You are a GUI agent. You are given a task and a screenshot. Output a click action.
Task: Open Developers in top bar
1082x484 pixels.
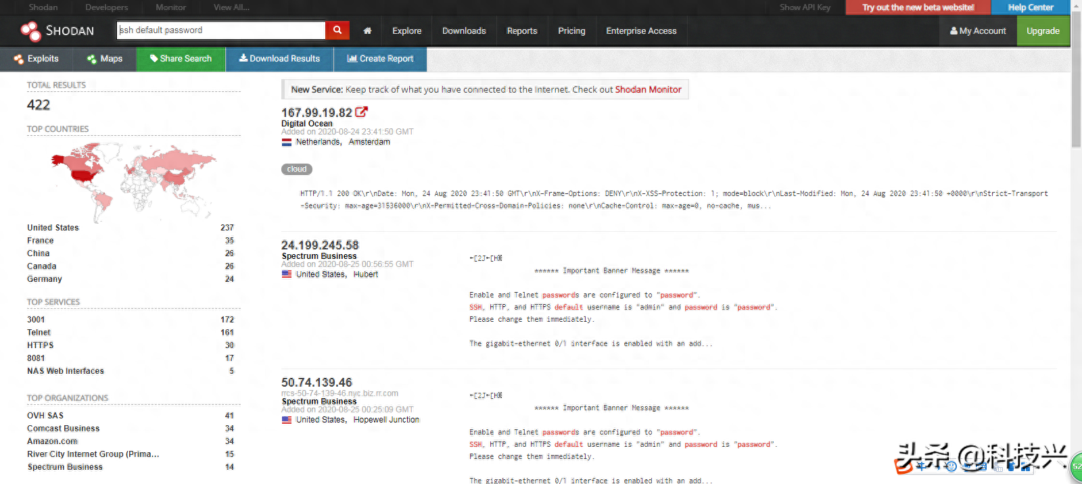[x=106, y=7]
